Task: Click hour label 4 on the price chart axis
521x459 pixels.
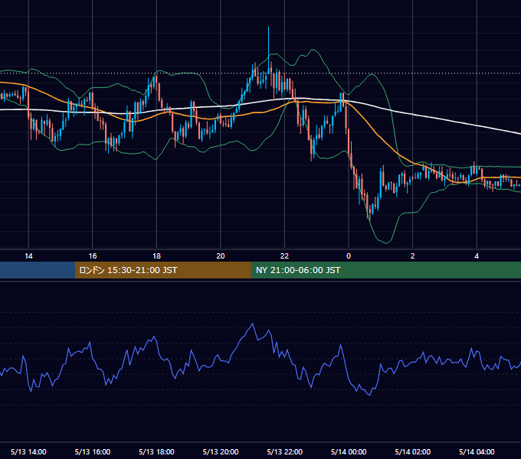Action: (477, 256)
